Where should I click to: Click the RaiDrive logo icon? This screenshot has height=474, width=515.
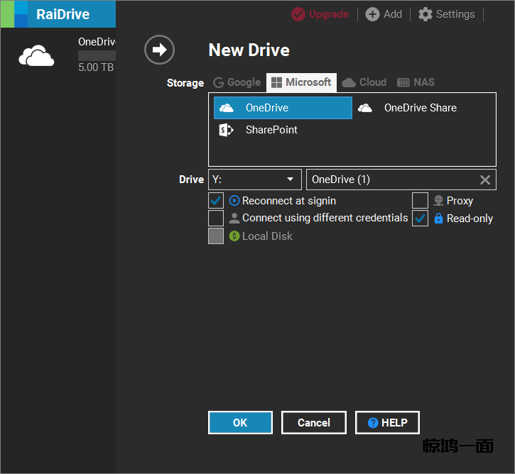tap(14, 14)
